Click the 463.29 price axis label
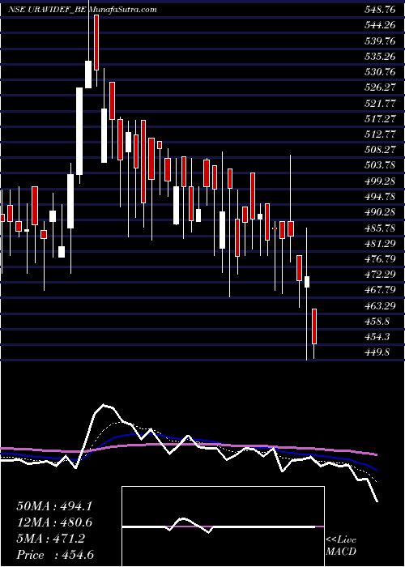Viewport: 405px width, 567px height. click(x=380, y=305)
